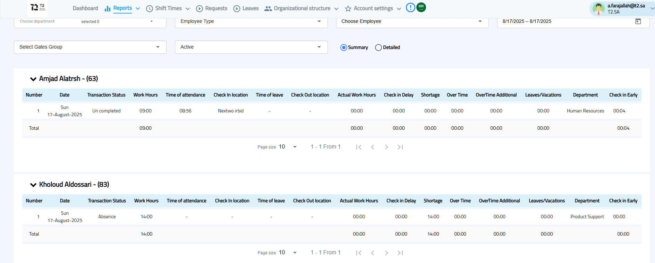Open the Choose department dropdown
This screenshot has height=263, width=655.
(90, 22)
